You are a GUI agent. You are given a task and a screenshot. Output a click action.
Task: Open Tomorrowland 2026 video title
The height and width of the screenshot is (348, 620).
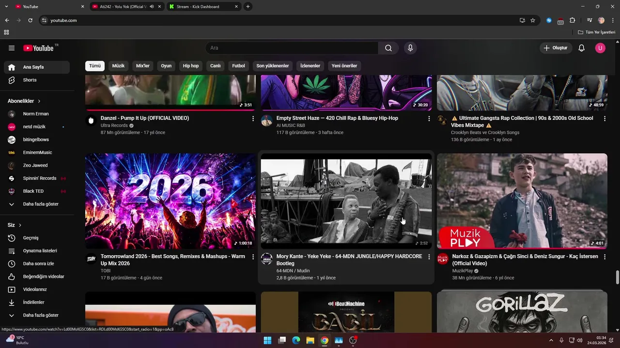(173, 260)
